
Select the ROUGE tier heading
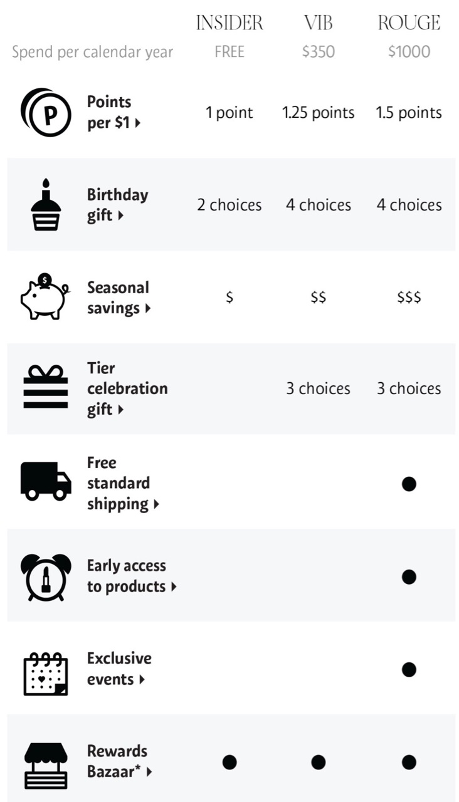pyautogui.click(x=409, y=23)
